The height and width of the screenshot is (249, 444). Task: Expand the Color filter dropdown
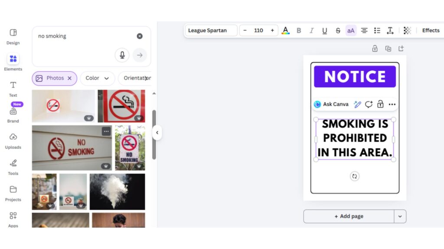tap(97, 78)
